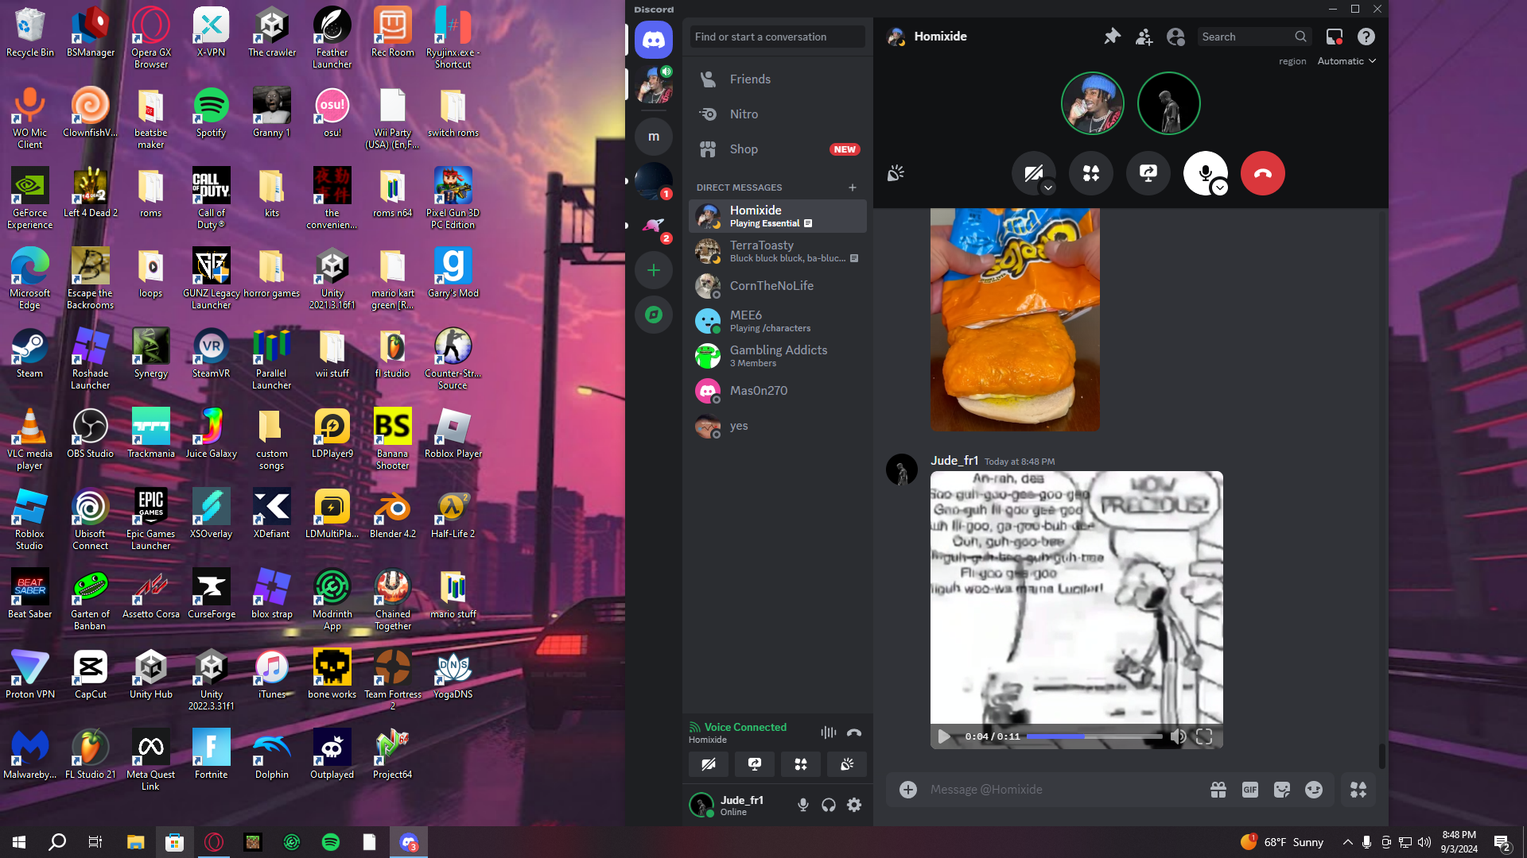Expand the Automatic region dropdown
This screenshot has height=858, width=1527.
pos(1346,61)
